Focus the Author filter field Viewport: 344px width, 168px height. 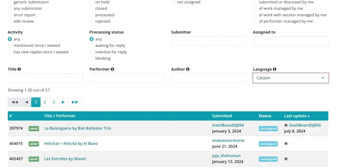point(209,78)
